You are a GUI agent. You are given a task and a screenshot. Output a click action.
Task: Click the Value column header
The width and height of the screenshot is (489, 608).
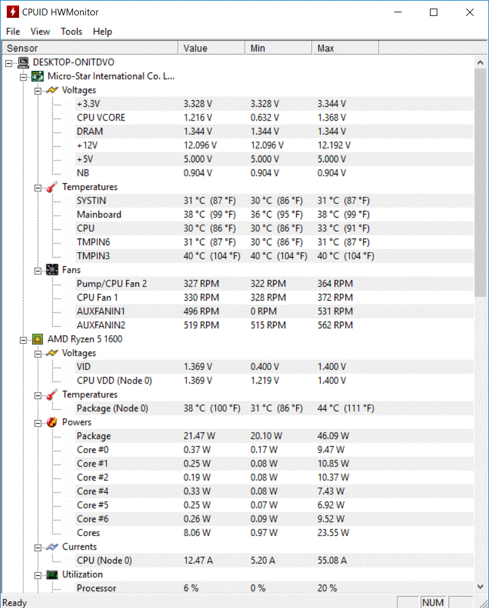pos(212,48)
